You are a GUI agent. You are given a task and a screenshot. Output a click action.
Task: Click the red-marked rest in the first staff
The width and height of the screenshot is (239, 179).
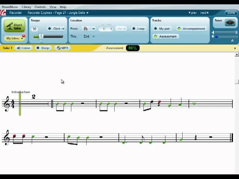159,104
